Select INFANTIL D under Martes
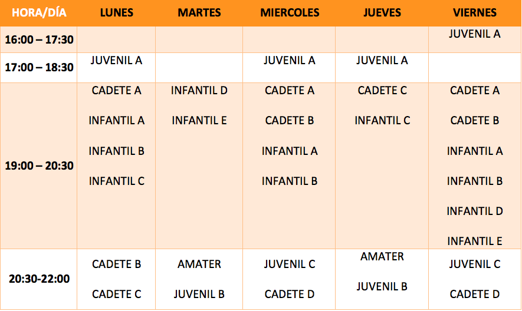 [199, 91]
